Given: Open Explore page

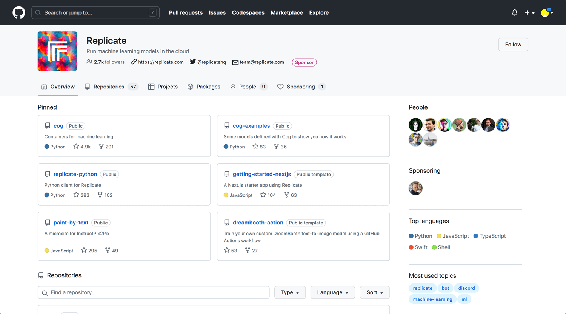Looking at the screenshot, I should pos(319,12).
